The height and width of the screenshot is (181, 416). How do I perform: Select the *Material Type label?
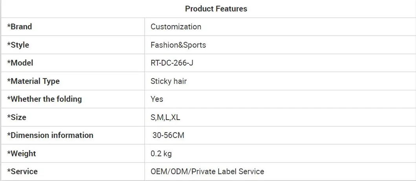tap(33, 81)
